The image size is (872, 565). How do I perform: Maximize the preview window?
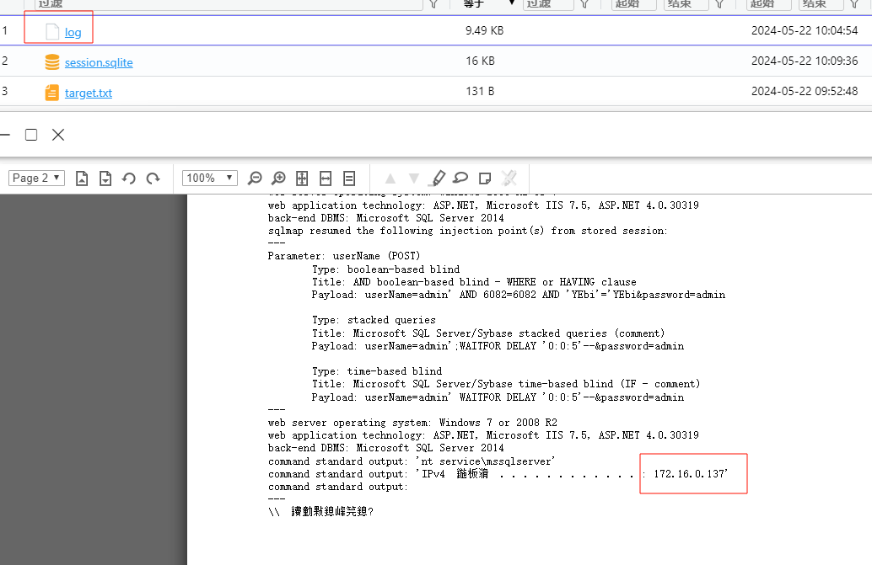click(x=31, y=135)
